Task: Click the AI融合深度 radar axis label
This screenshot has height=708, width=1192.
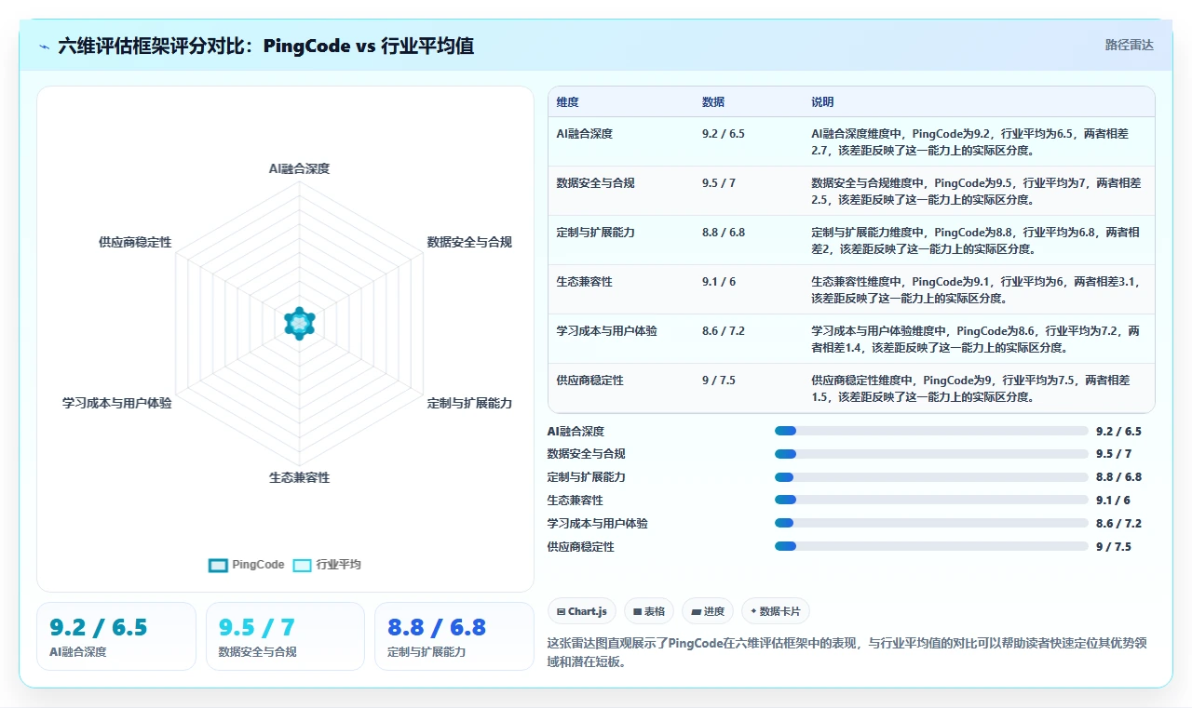Action: point(299,168)
